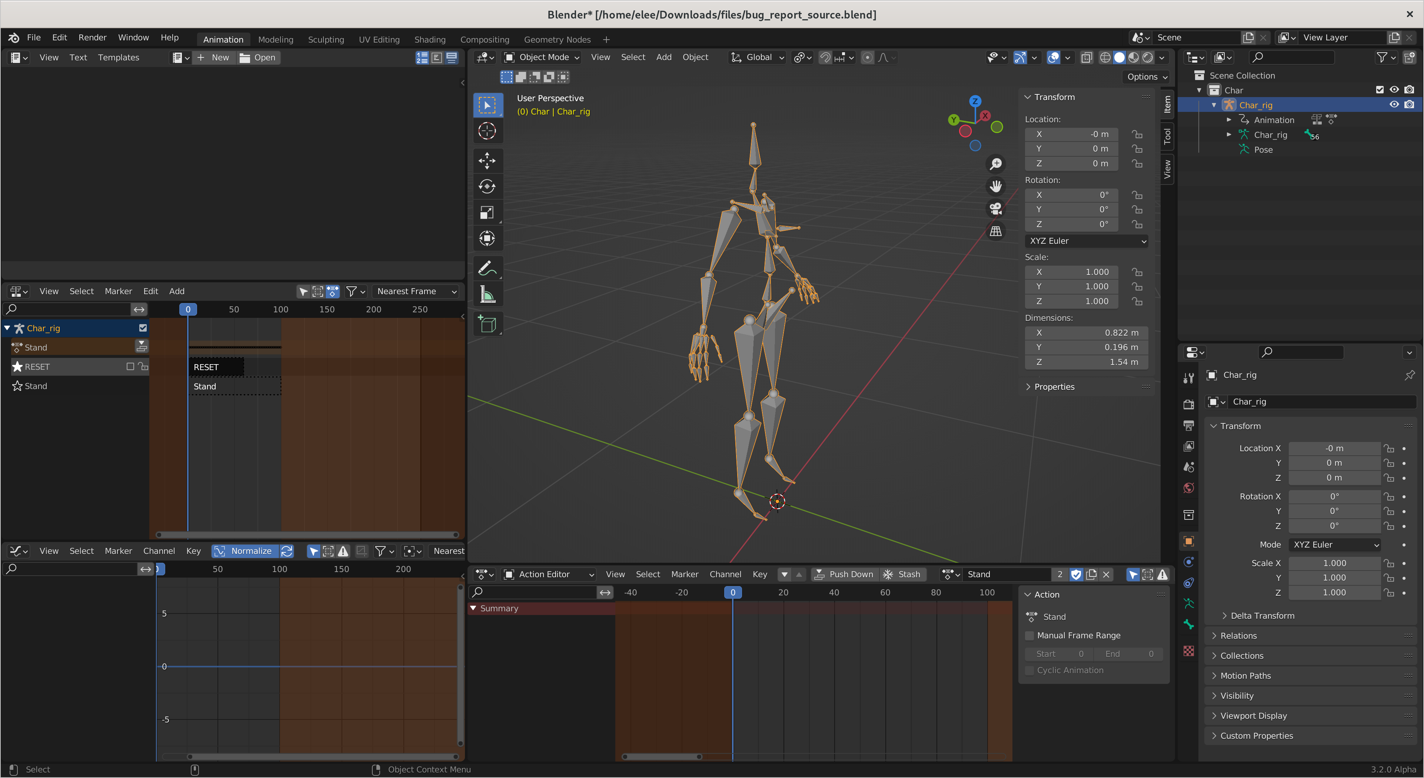
Task: Click the Options button in viewport
Action: [1147, 76]
